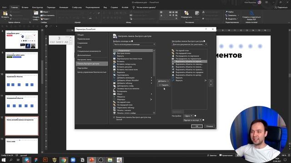Click the << Remove (Удалить) button

[x=163, y=85]
